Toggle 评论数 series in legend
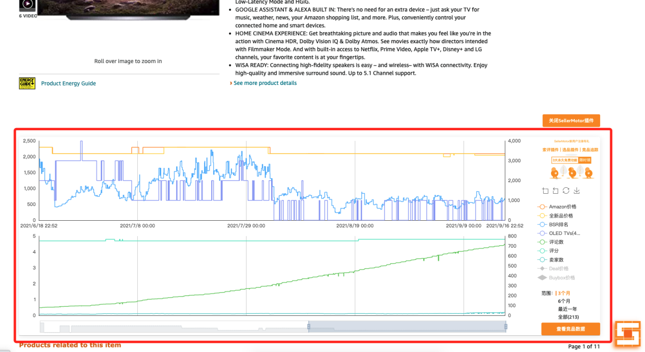The width and height of the screenshot is (645, 352). pos(551,242)
